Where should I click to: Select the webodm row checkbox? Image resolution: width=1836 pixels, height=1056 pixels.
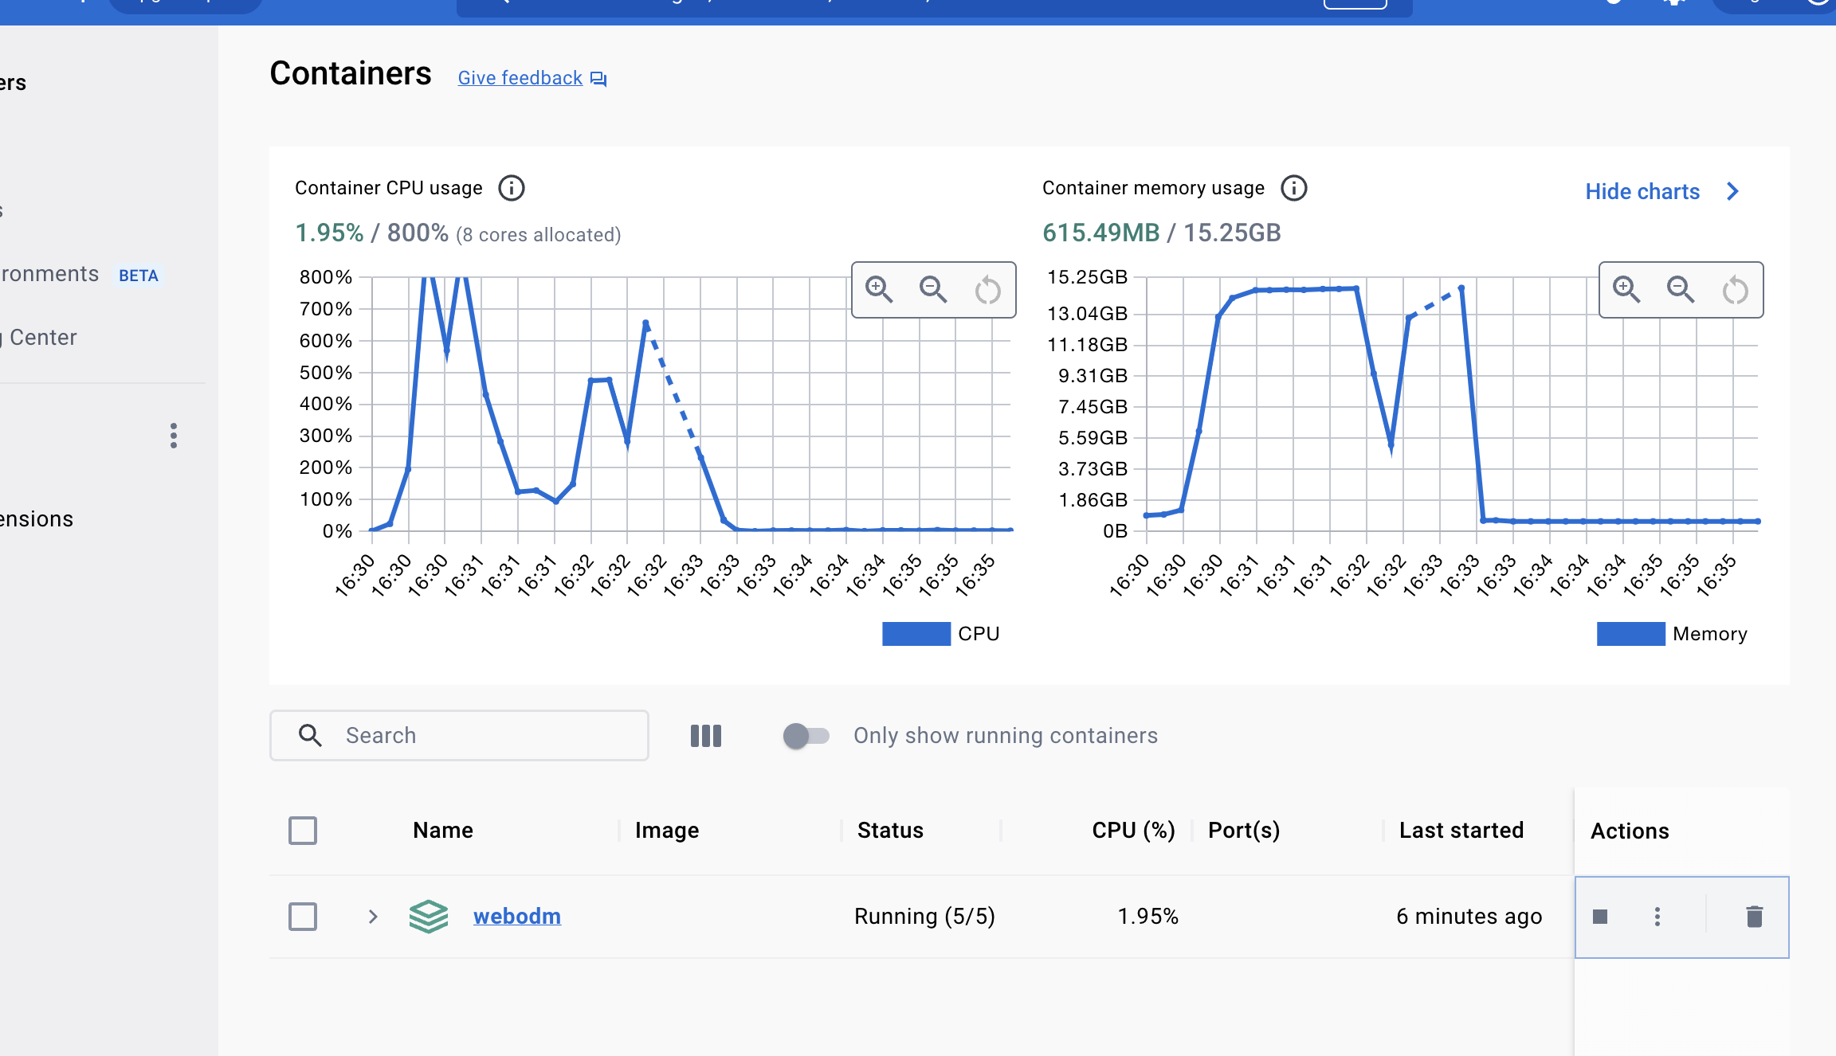pos(303,917)
